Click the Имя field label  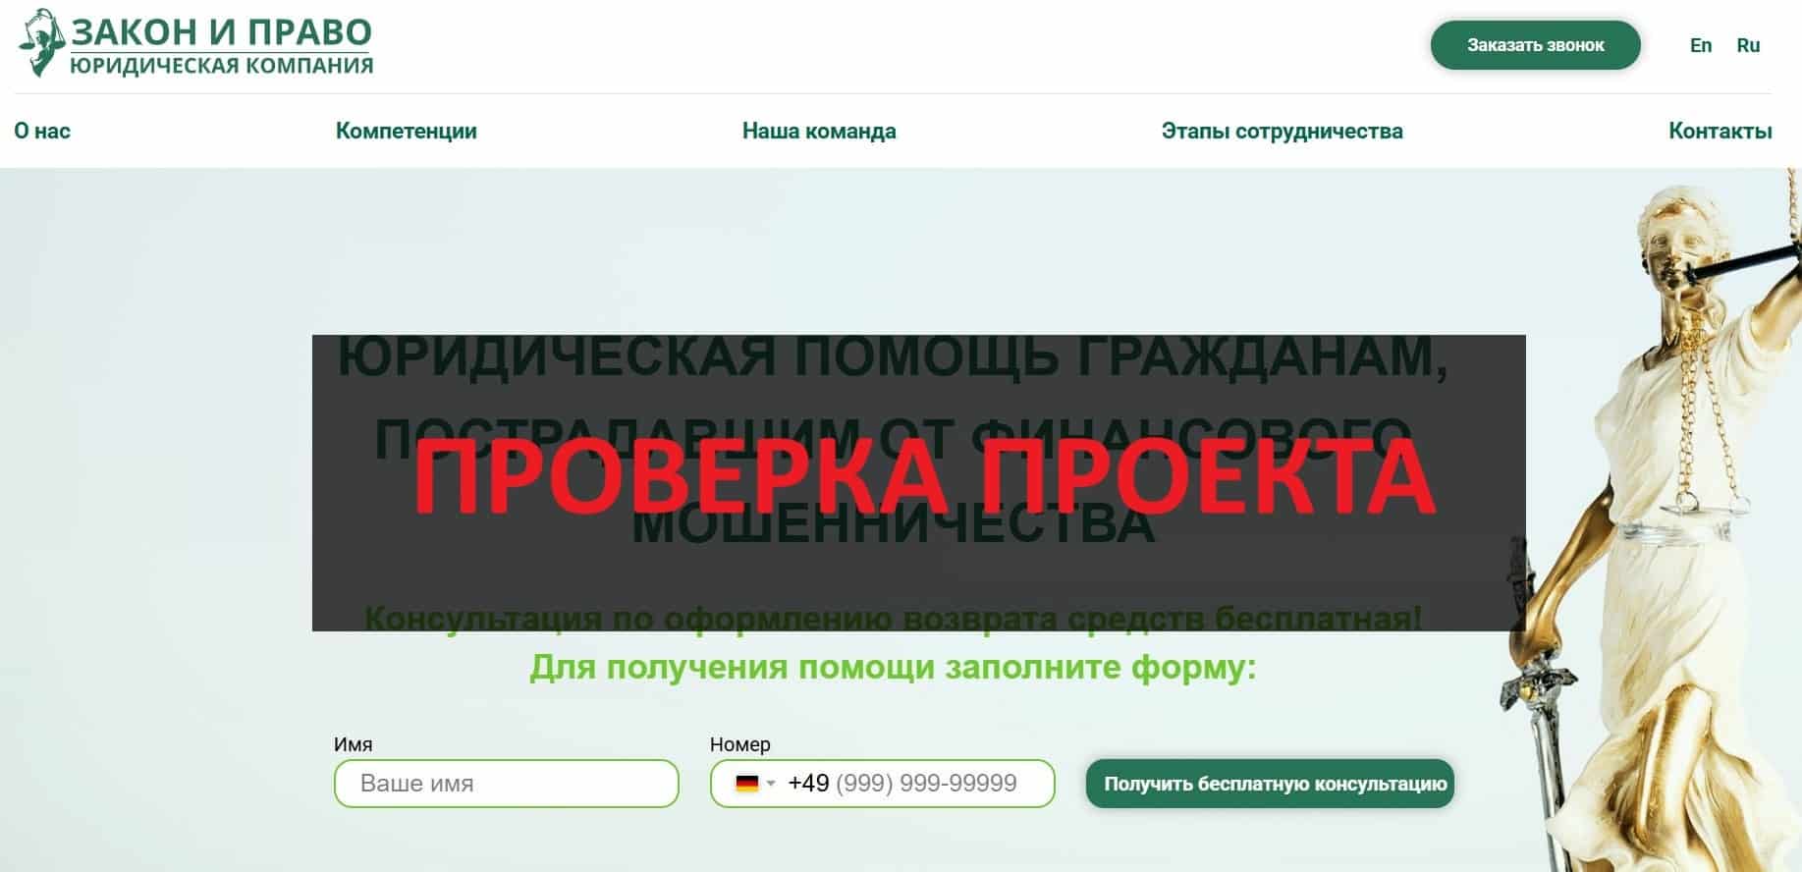(353, 744)
